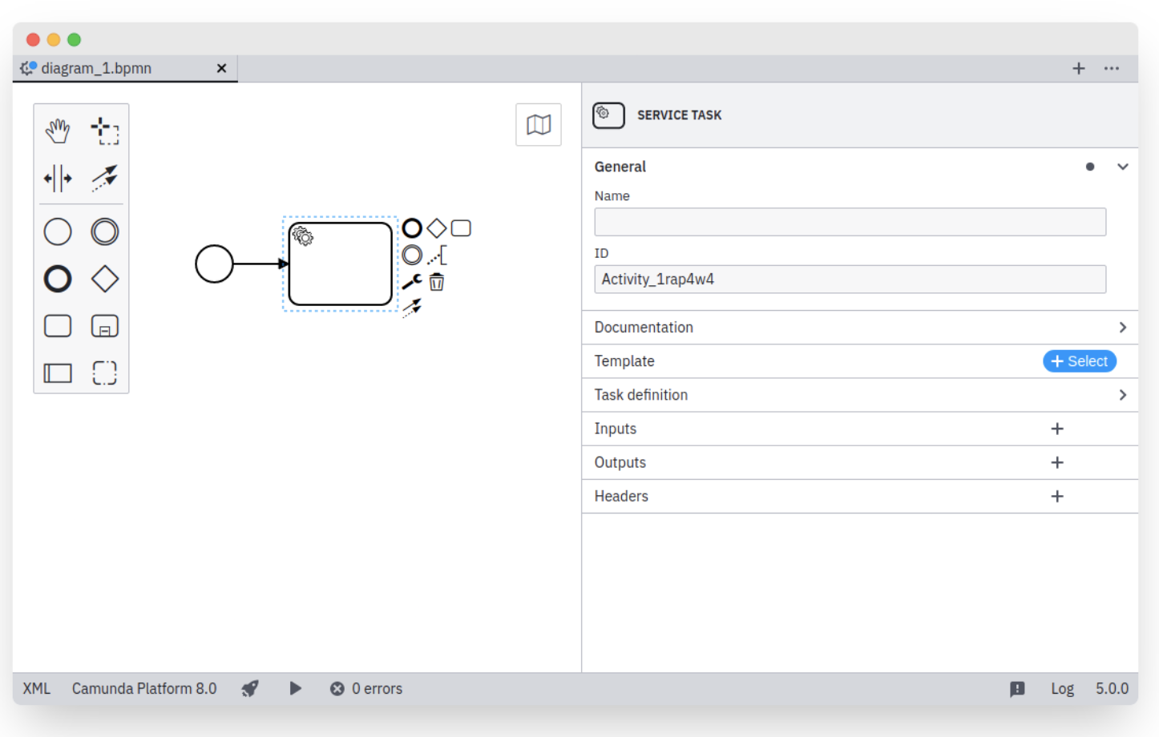Create a group from palette
1159x737 pixels.
[x=105, y=373]
